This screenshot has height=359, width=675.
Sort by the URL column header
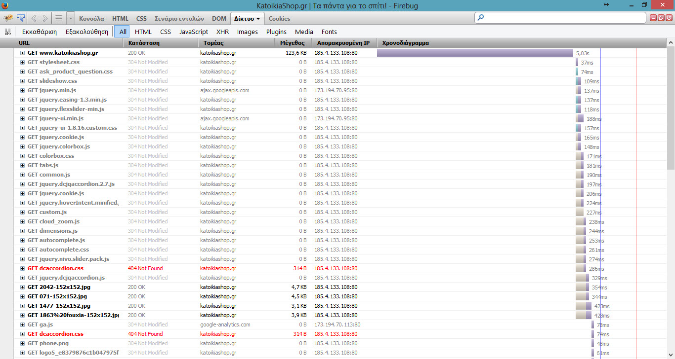(x=69, y=43)
